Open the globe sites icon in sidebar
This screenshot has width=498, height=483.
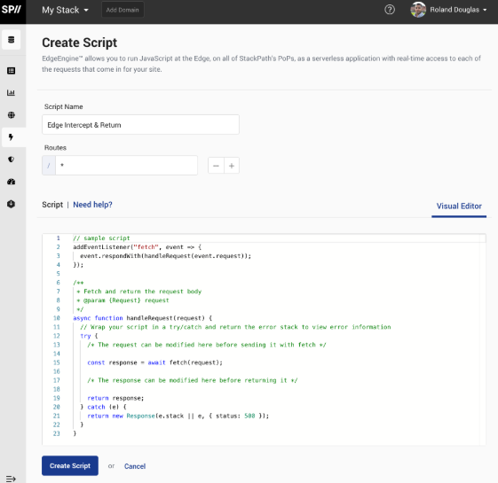pyautogui.click(x=12, y=115)
